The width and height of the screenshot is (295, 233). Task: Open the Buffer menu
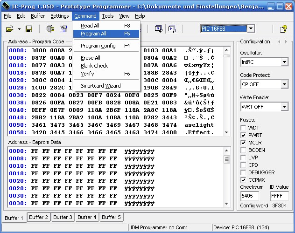pos(38,16)
